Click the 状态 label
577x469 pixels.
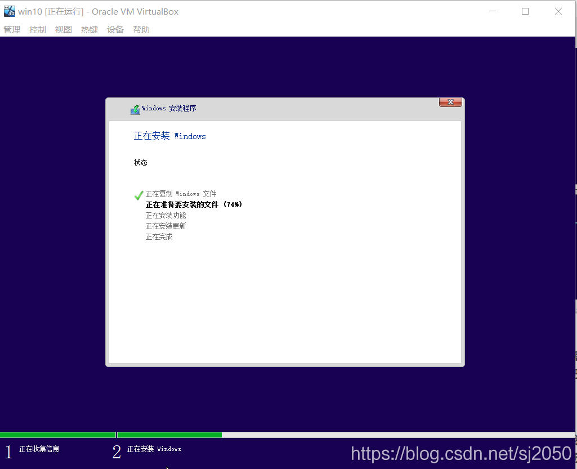coord(141,162)
